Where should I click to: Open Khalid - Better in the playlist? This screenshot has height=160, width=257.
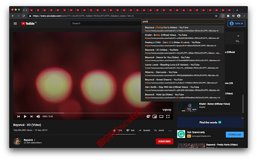(x=214, y=104)
